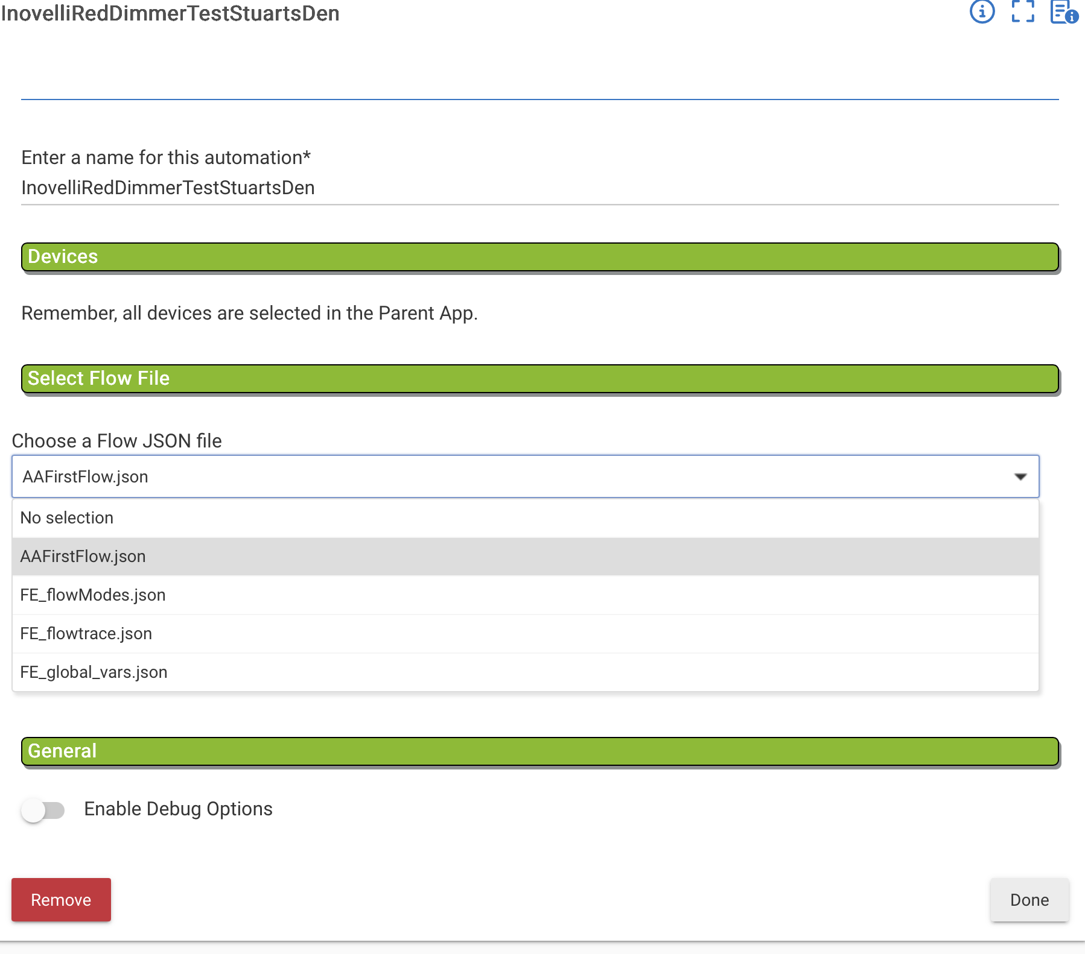Click the 'Remember, all devices' note text

click(249, 314)
